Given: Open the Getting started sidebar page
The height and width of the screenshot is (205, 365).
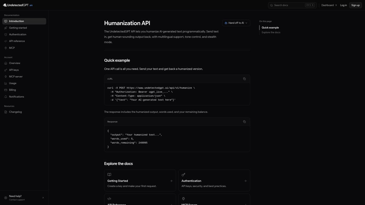Looking at the screenshot, I should point(24,28).
